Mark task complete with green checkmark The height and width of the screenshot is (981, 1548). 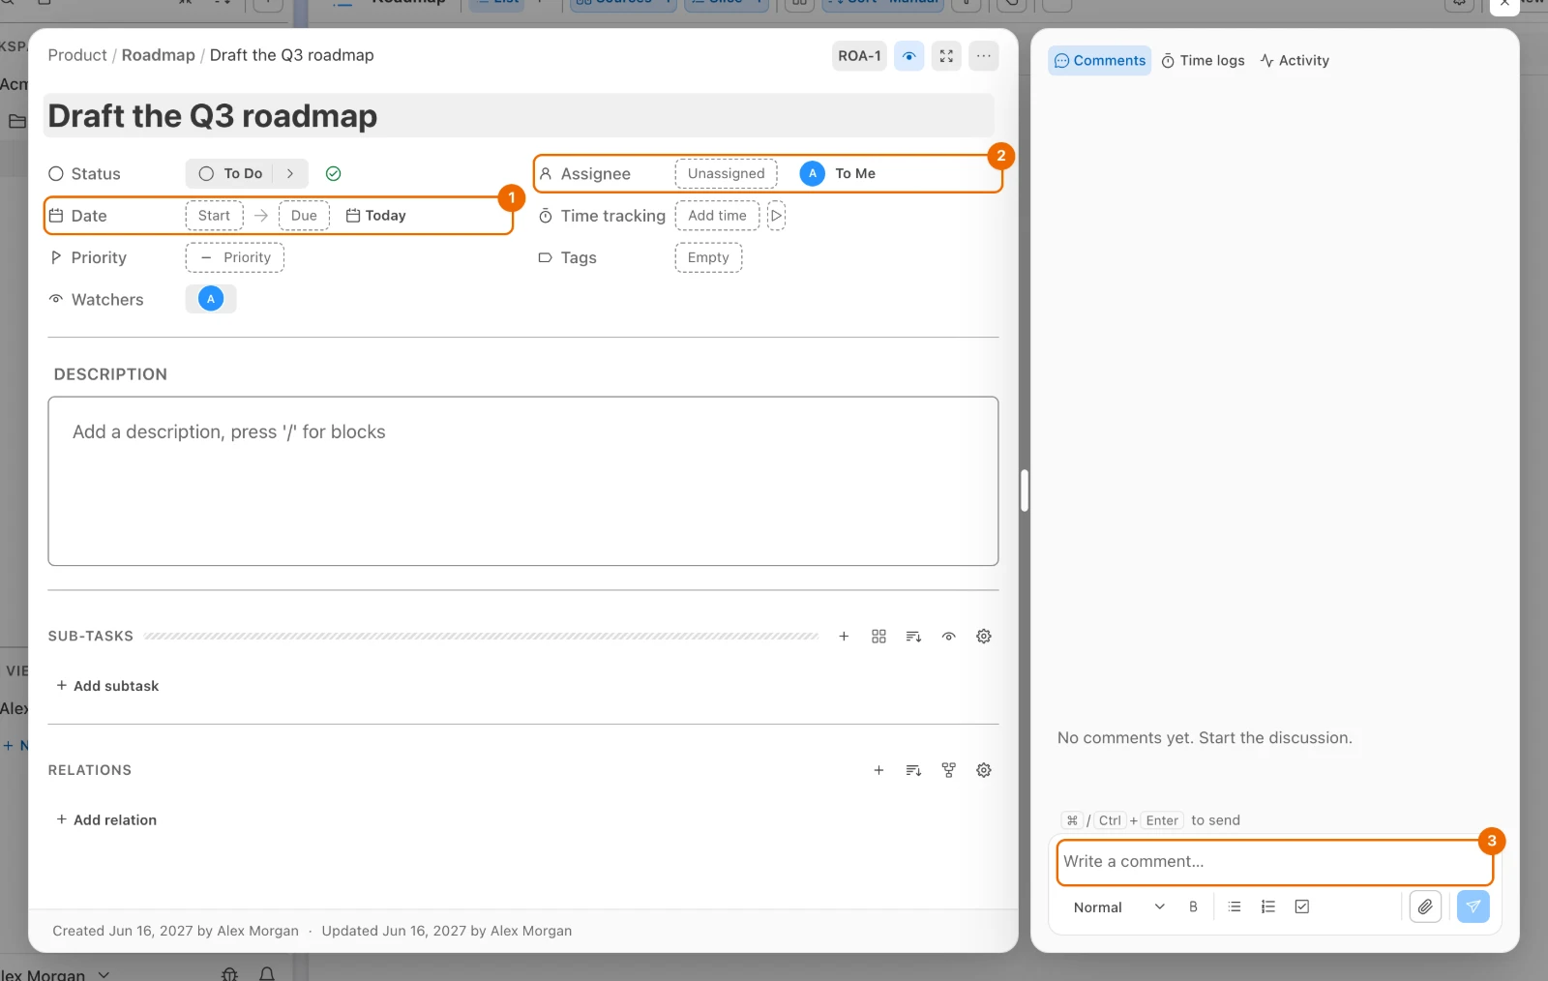pyautogui.click(x=333, y=174)
